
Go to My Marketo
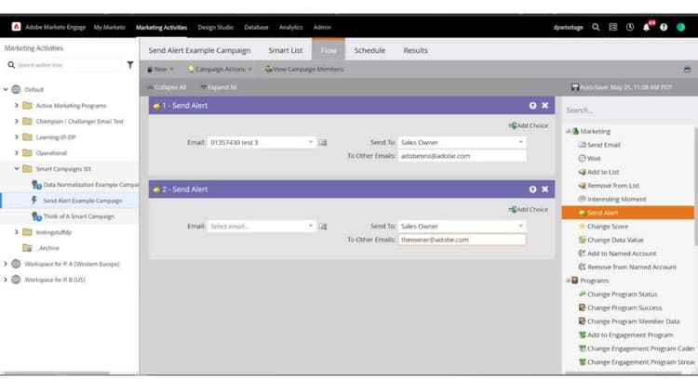point(110,27)
